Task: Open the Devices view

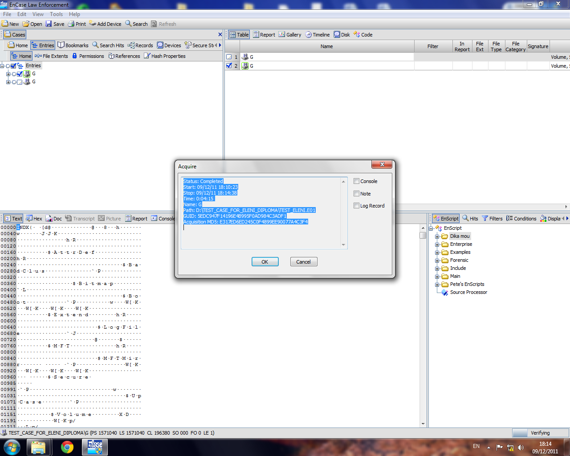Action: pyautogui.click(x=169, y=45)
